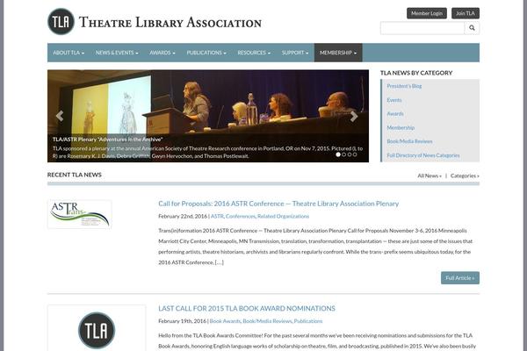Click the Conferences tag link

tap(241, 217)
